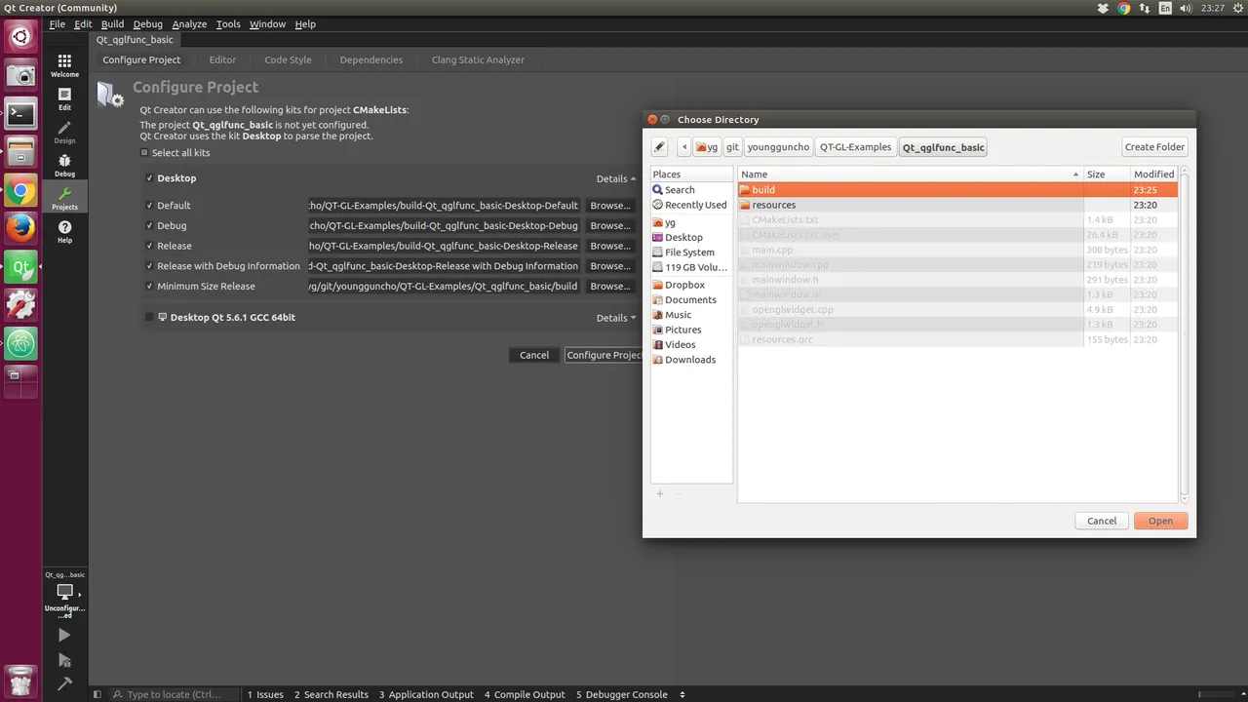
Task: Collapse the Desktop kit Details
Action: [x=615, y=178]
